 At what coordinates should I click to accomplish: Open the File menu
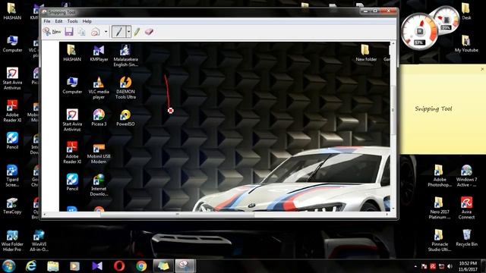[47, 21]
